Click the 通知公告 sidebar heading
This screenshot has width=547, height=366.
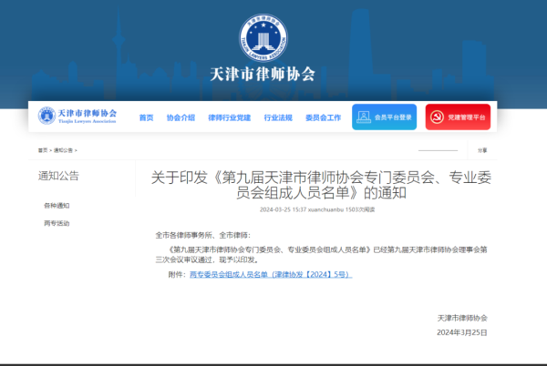58,176
